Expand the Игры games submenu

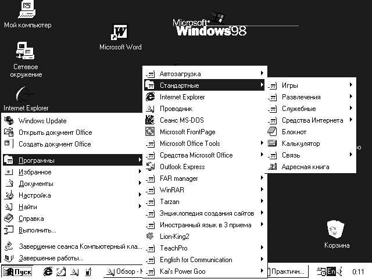click(x=310, y=85)
